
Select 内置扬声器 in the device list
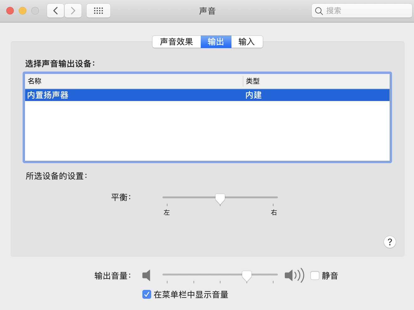(48, 95)
